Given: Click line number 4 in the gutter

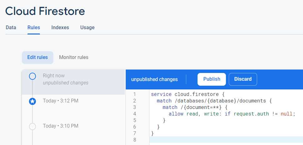Looking at the screenshot, I should [134, 114].
